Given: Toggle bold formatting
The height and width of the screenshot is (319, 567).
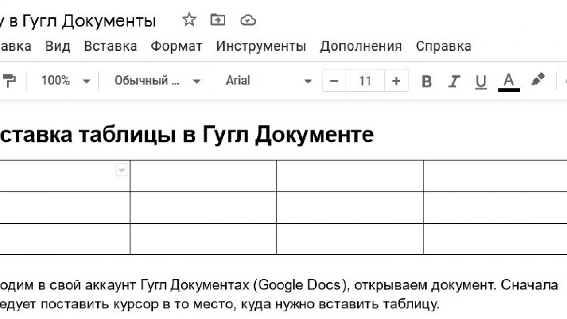Looking at the screenshot, I should click(x=427, y=81).
